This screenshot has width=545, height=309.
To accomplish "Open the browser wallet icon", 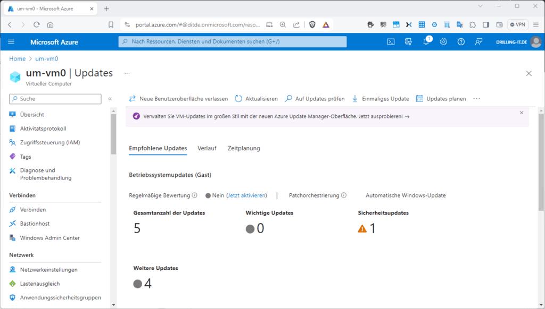I will 499,24.
